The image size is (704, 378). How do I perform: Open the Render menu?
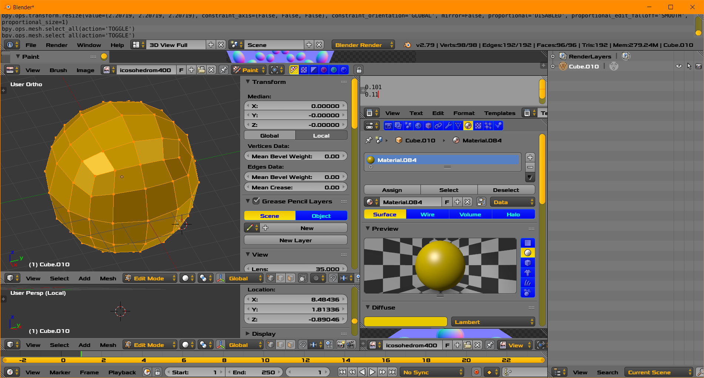(x=57, y=45)
